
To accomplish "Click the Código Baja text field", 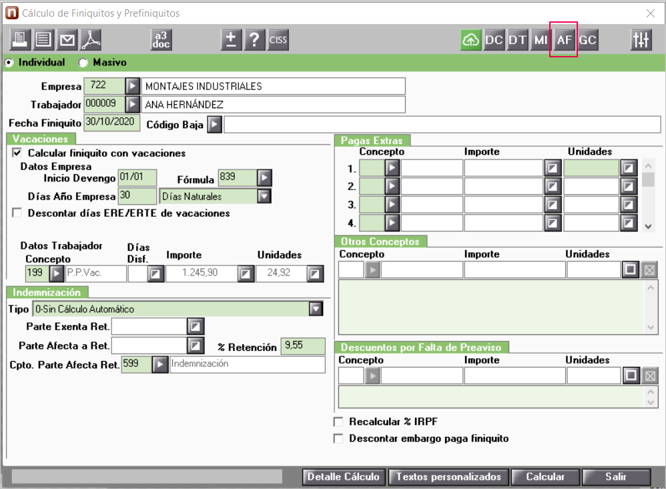I will tap(442, 125).
